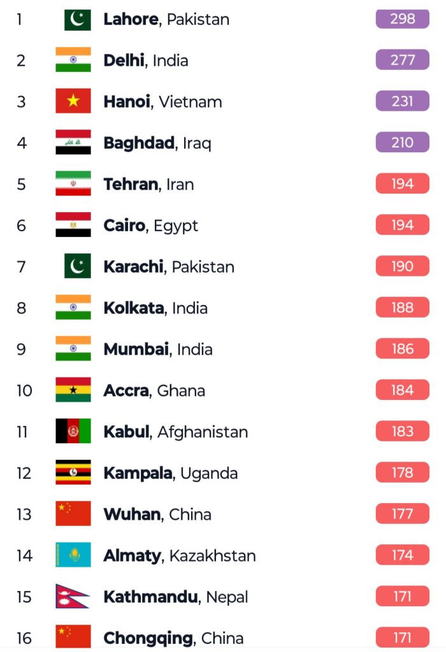Click the Iraq flag beside Baghdad
Screen dimensions: 446x652
pos(73,143)
